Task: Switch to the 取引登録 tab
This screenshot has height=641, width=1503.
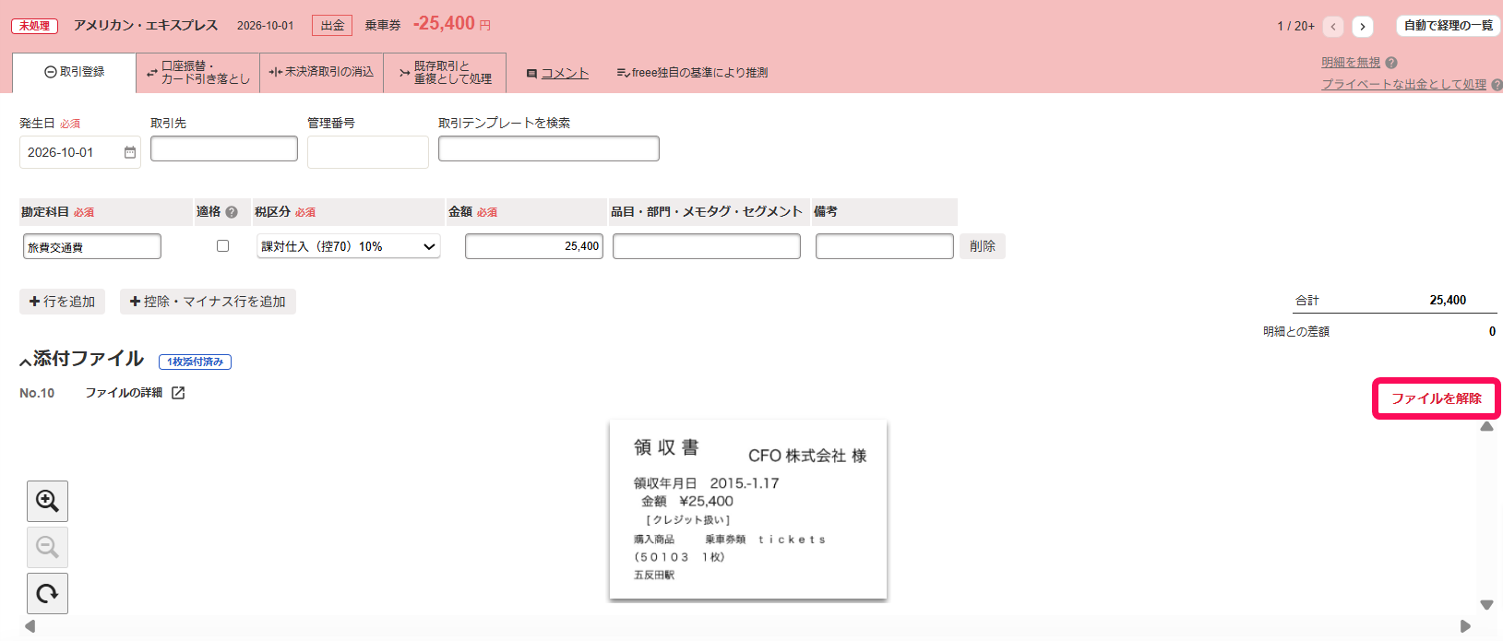Action: point(75,72)
